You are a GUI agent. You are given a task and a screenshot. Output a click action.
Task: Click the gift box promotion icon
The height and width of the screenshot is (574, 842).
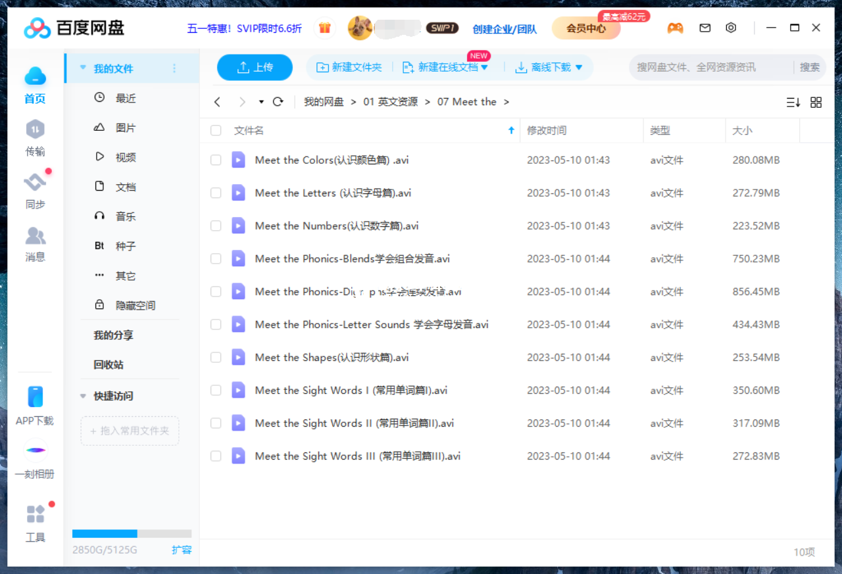(x=324, y=28)
